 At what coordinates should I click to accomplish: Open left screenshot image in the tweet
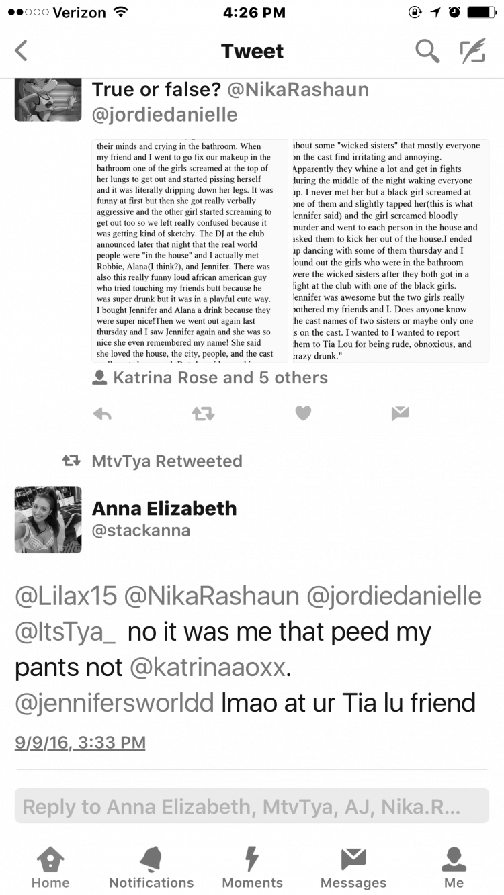point(190,251)
